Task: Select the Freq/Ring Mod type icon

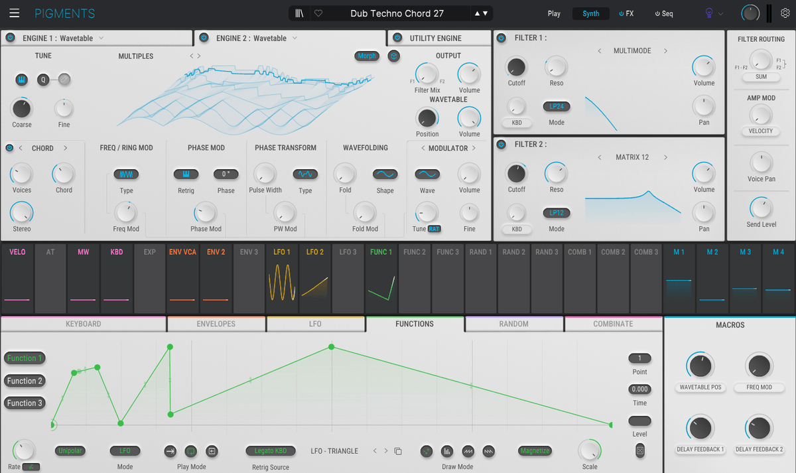Action: pos(126,174)
